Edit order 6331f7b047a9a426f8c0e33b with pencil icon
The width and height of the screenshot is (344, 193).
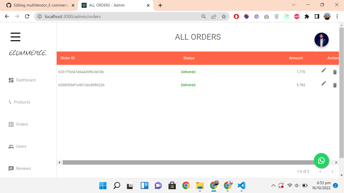(324, 70)
